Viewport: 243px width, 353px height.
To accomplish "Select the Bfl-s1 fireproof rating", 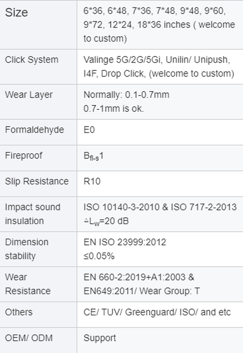I will (x=94, y=156).
